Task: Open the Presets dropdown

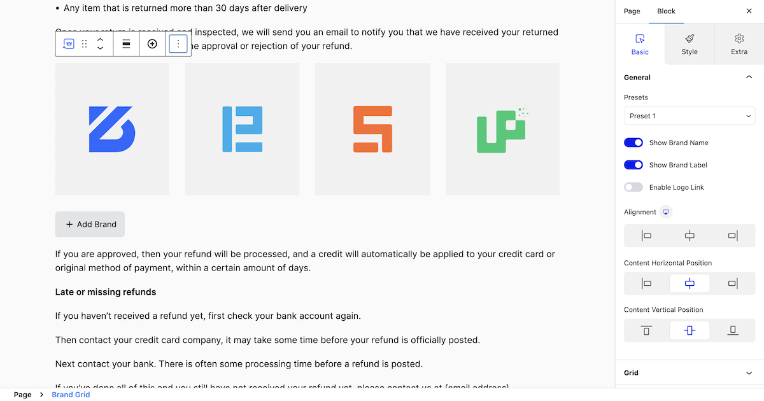Action: [690, 116]
